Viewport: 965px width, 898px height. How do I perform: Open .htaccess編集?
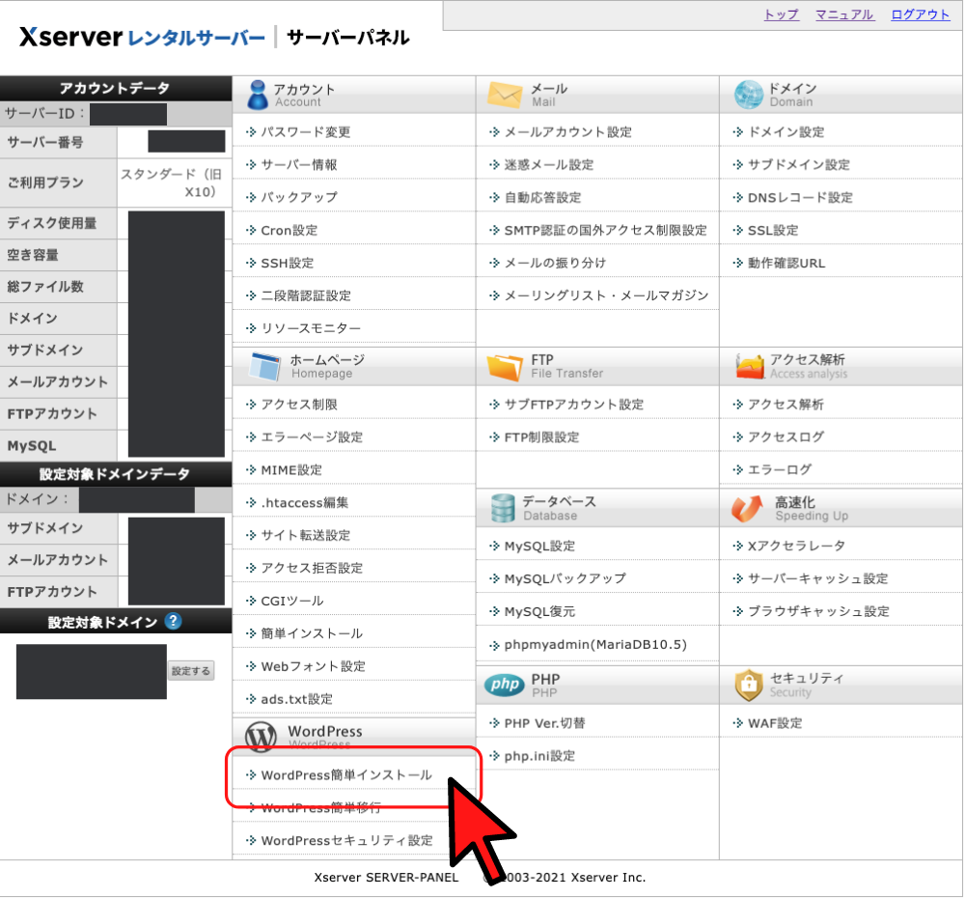305,502
